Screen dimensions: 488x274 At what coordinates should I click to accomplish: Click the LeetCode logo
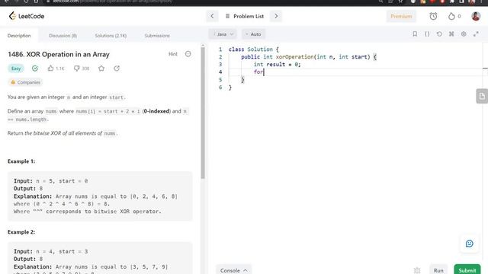(x=27, y=16)
